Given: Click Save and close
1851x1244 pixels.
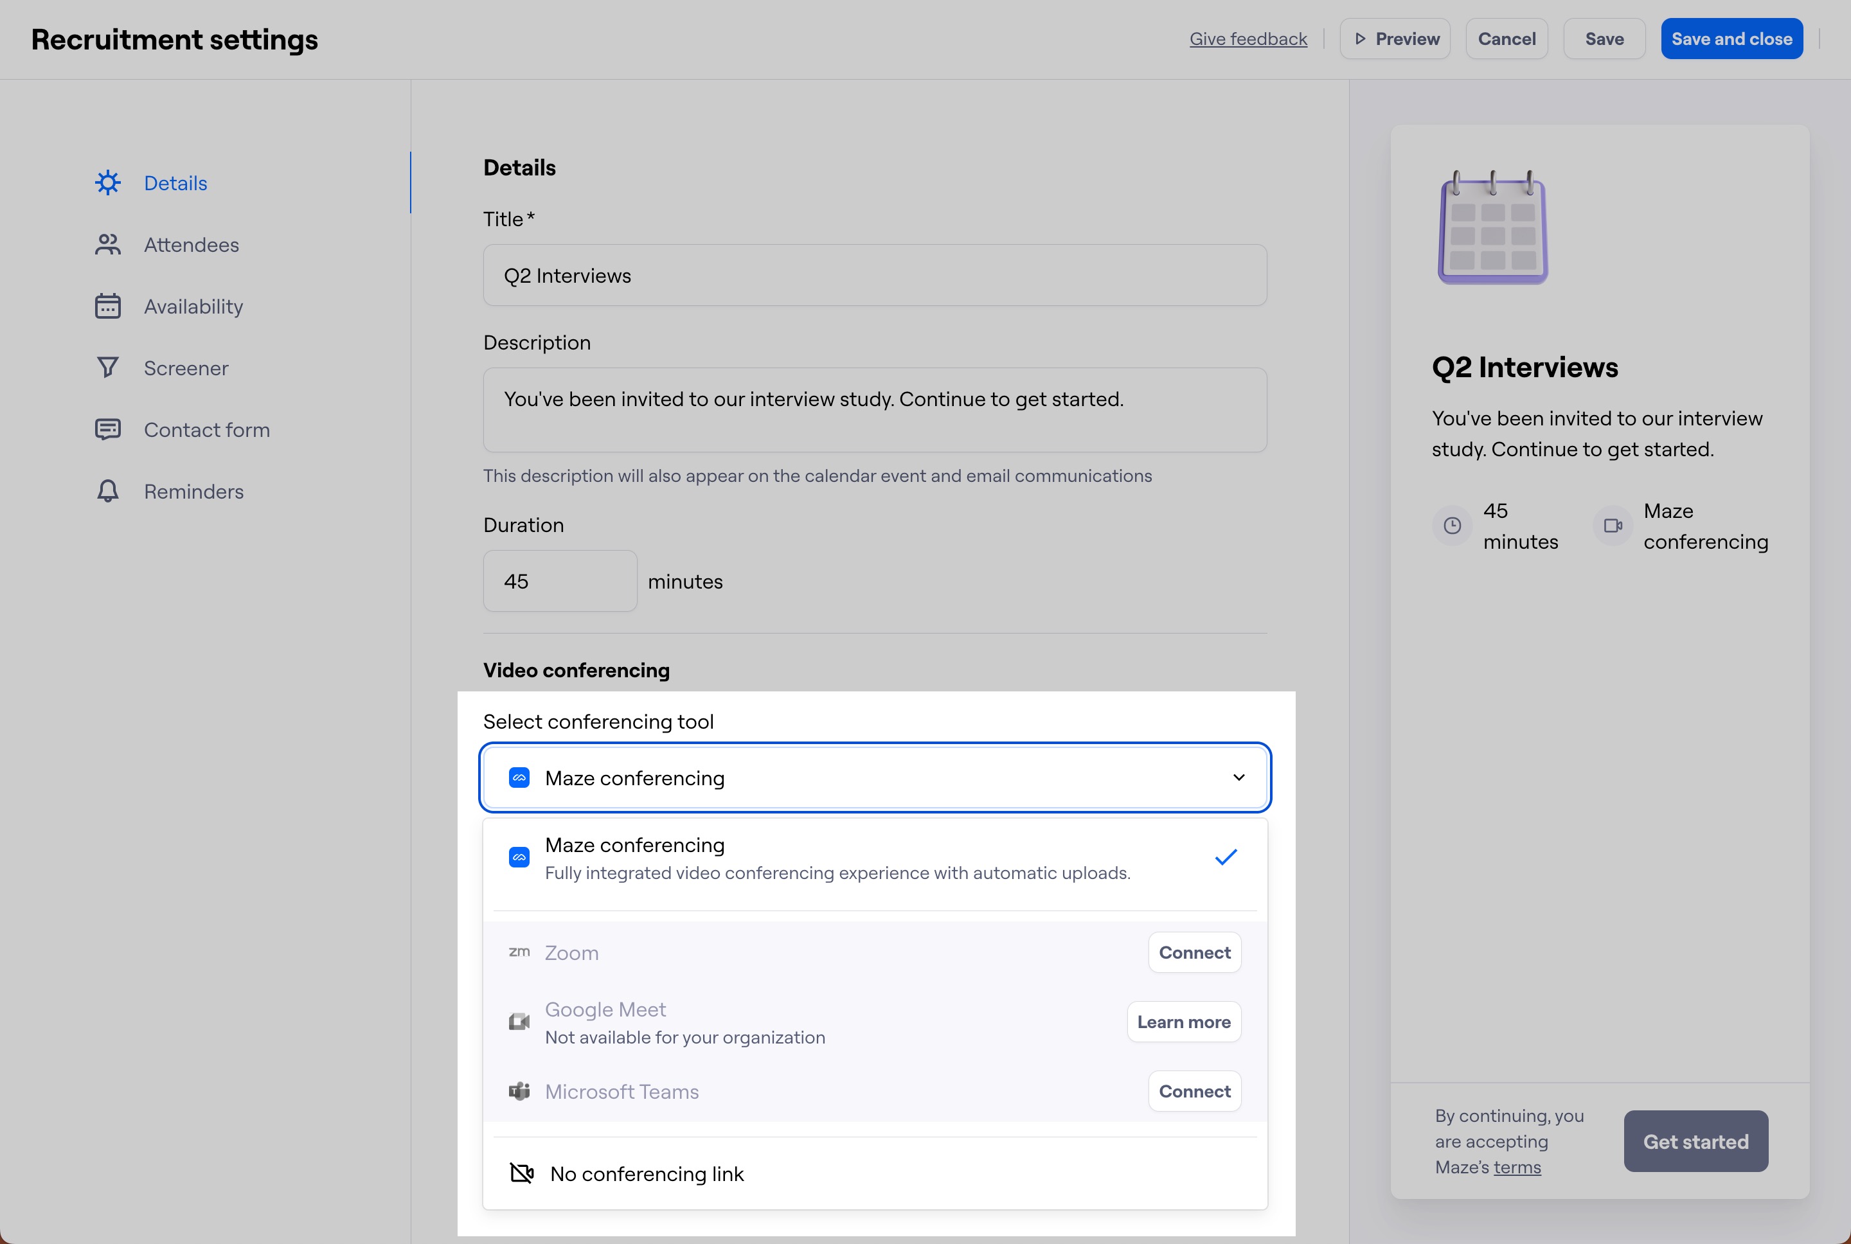Looking at the screenshot, I should [1732, 38].
